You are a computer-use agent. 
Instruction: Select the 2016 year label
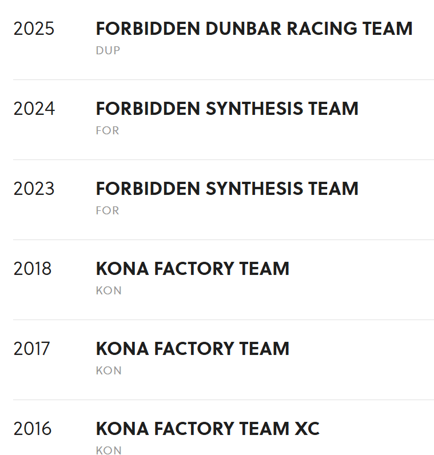33,429
